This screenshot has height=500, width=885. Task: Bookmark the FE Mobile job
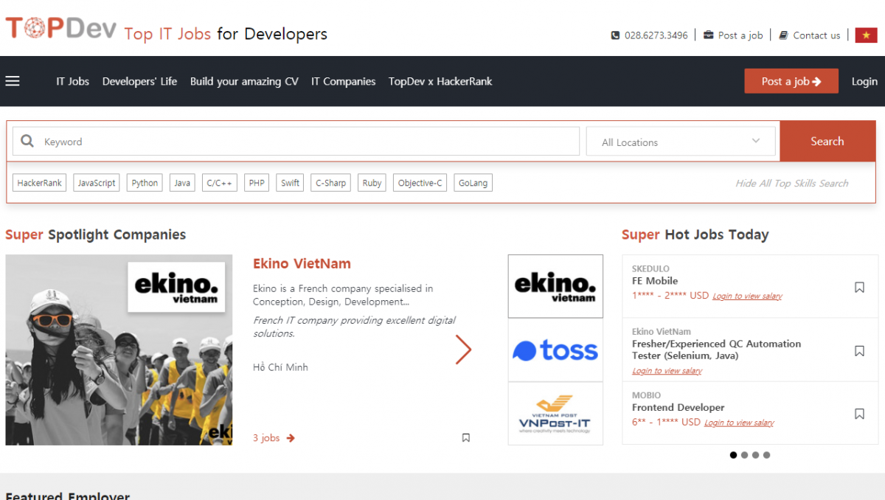click(x=859, y=288)
